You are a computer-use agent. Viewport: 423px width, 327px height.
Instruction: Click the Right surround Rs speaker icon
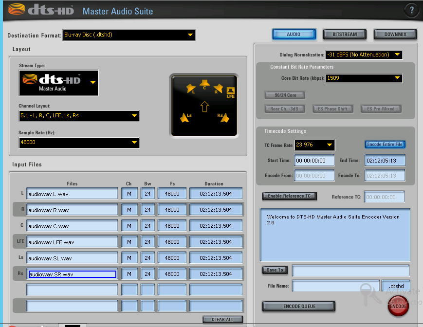pyautogui.click(x=223, y=117)
